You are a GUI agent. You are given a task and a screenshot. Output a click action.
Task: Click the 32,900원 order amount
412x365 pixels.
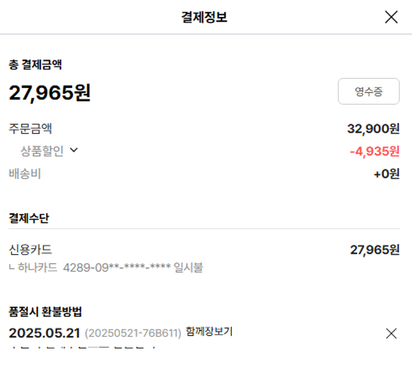pyautogui.click(x=374, y=129)
